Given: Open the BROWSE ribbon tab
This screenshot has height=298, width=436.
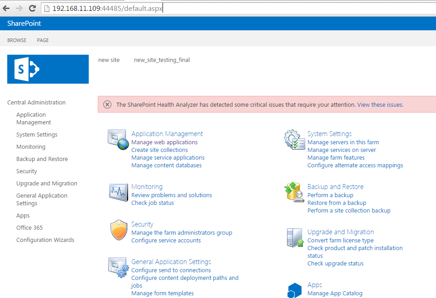Looking at the screenshot, I should coord(17,40).
